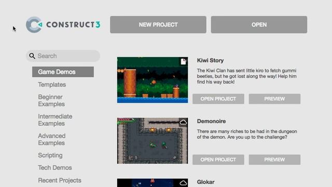
Task: Click the Construct 3 logo
Action: tap(63, 24)
